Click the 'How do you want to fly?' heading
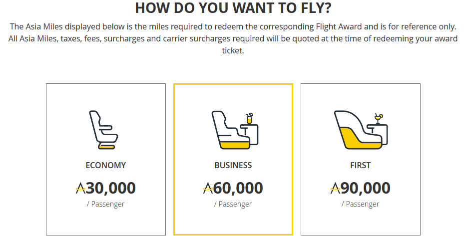The width and height of the screenshot is (466, 236). point(233,7)
